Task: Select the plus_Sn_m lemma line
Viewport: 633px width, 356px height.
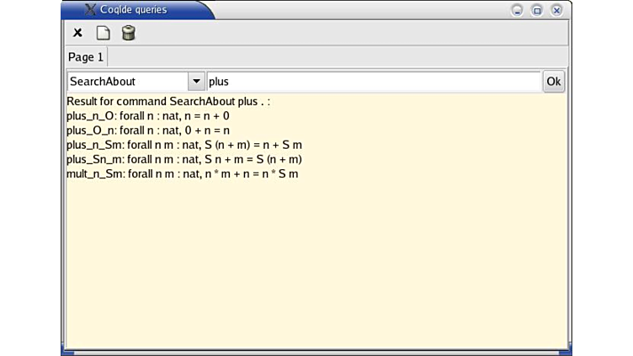Action: (184, 159)
